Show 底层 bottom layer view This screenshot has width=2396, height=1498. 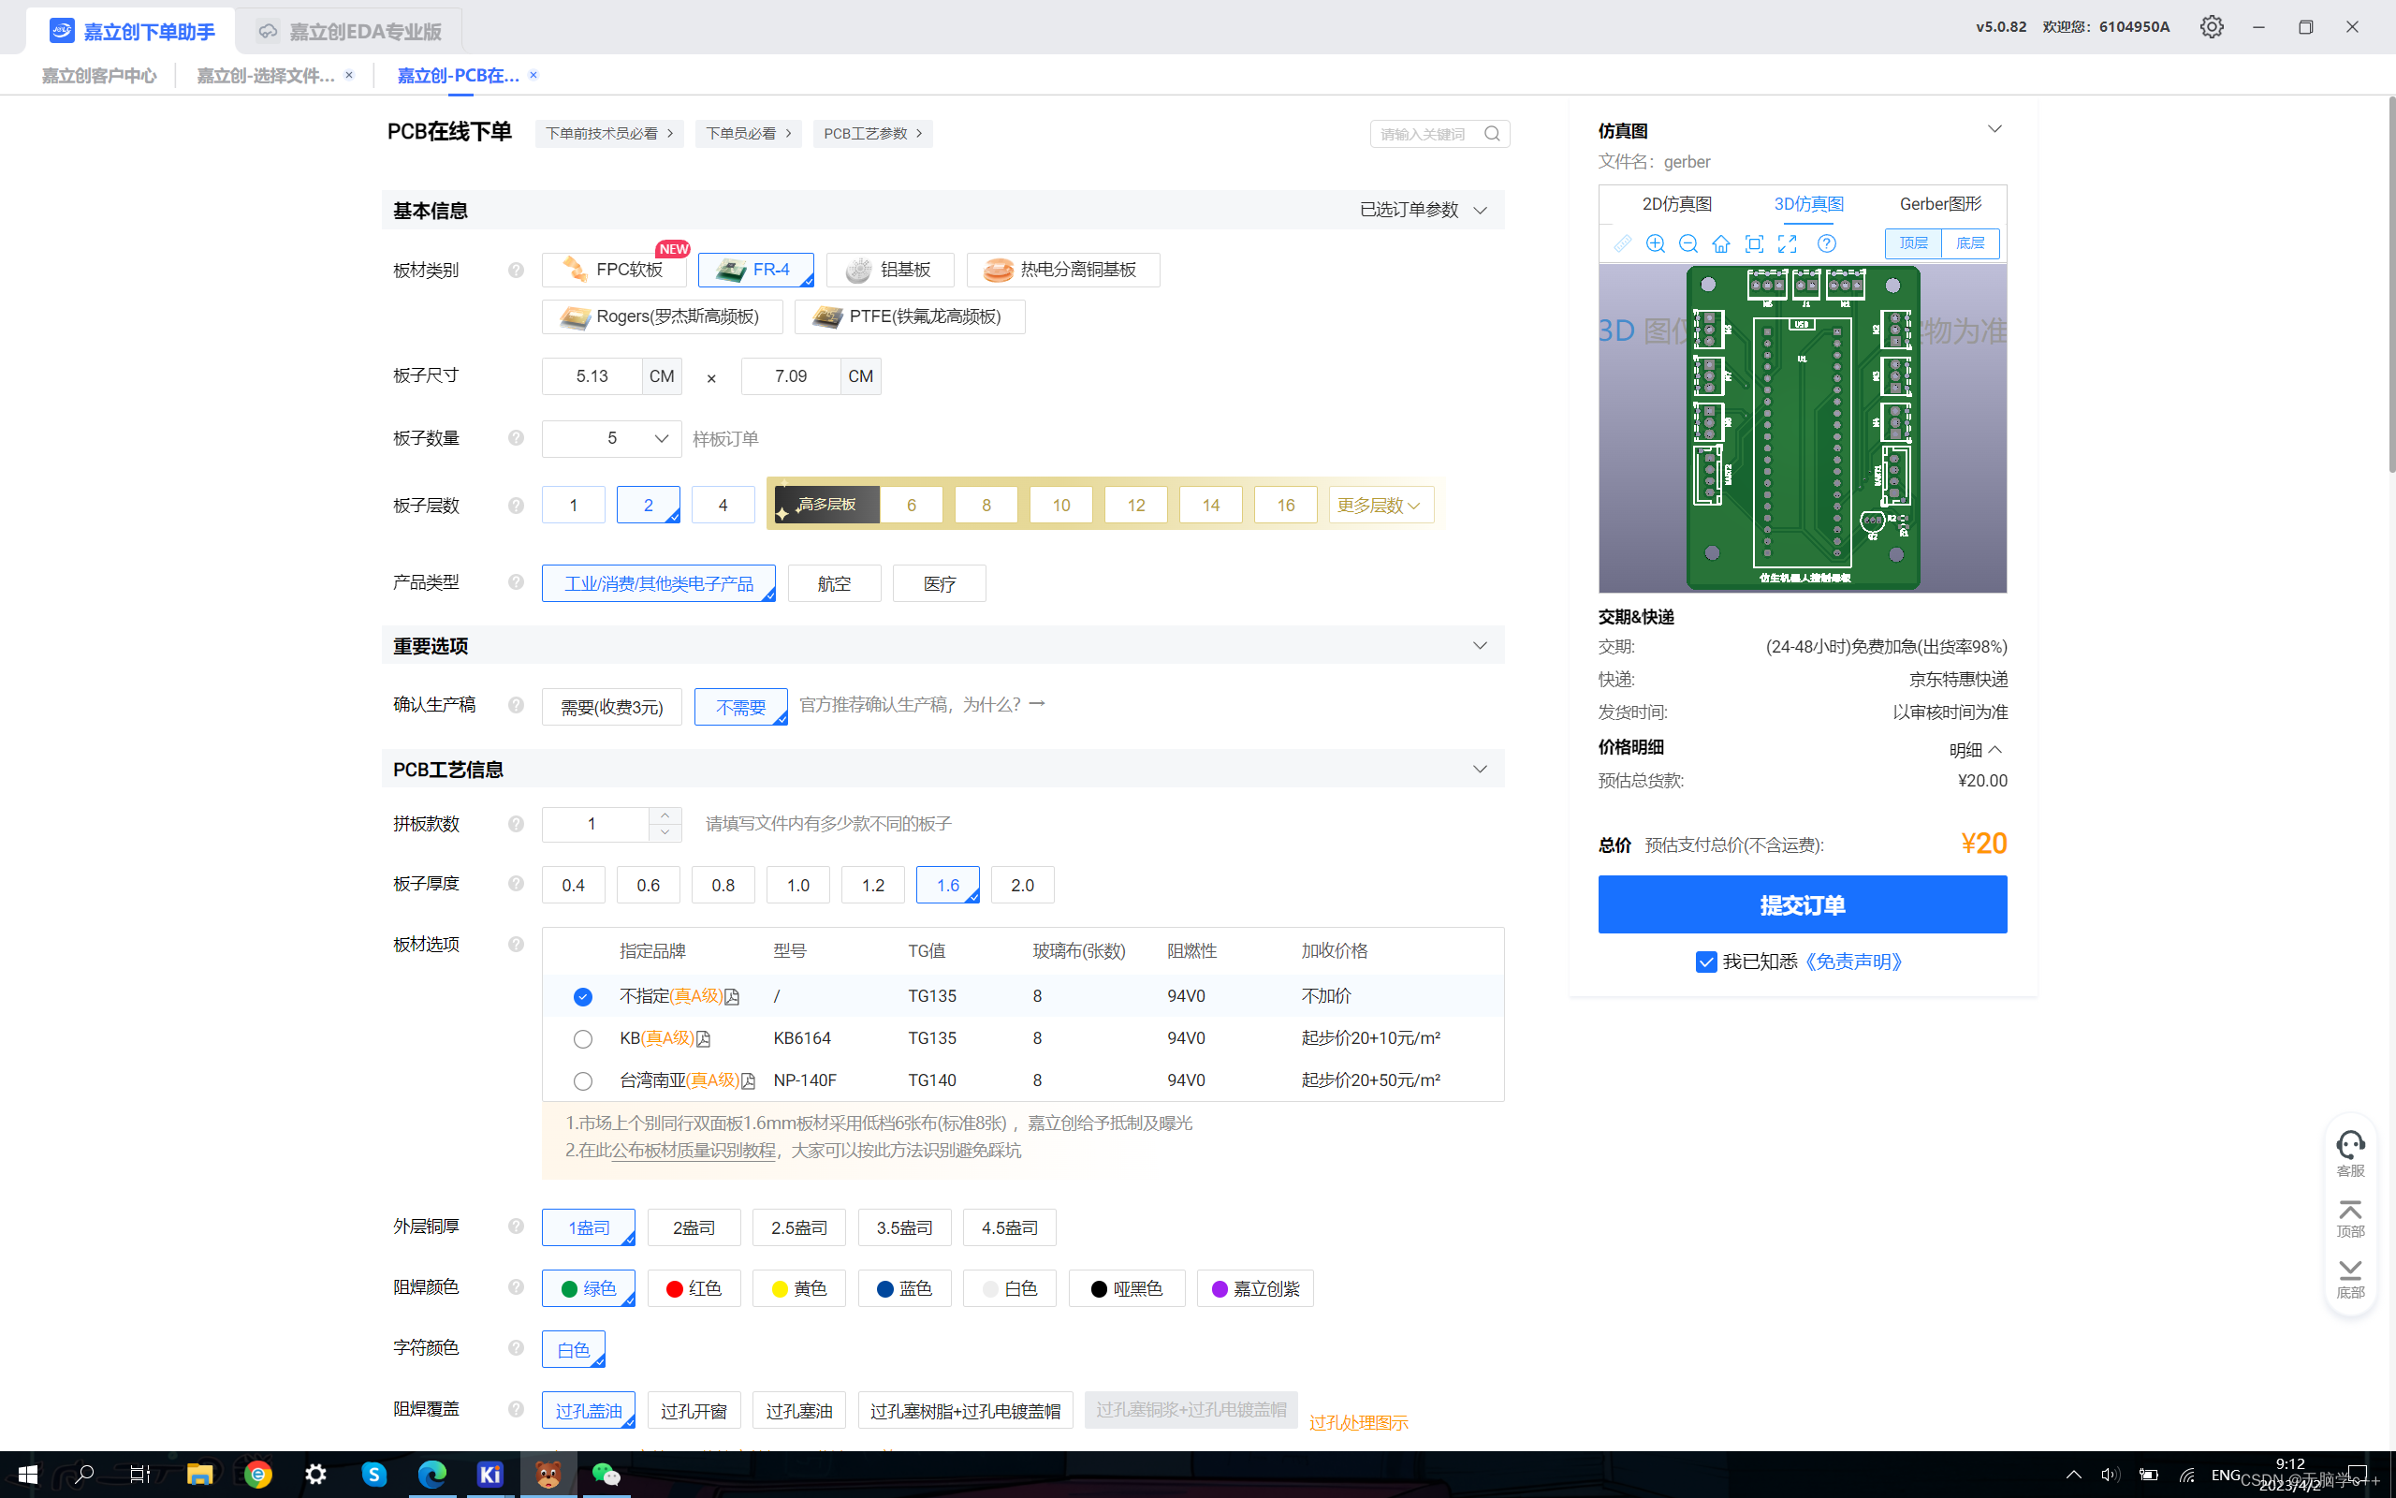pyautogui.click(x=1970, y=243)
